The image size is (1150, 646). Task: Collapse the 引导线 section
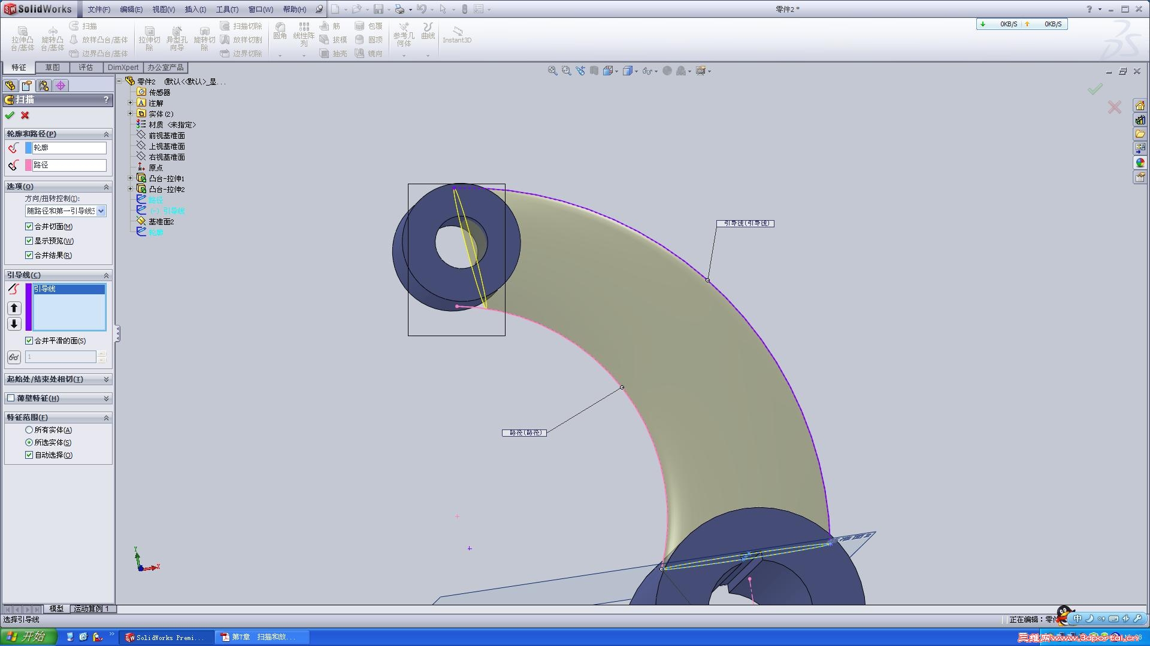(x=106, y=275)
